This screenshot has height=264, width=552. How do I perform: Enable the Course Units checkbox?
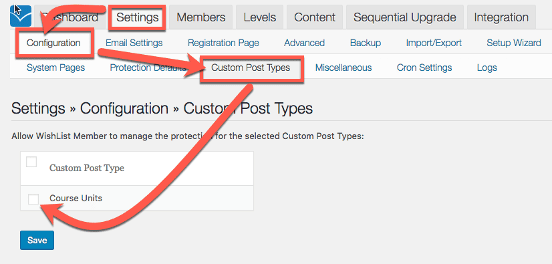point(33,199)
